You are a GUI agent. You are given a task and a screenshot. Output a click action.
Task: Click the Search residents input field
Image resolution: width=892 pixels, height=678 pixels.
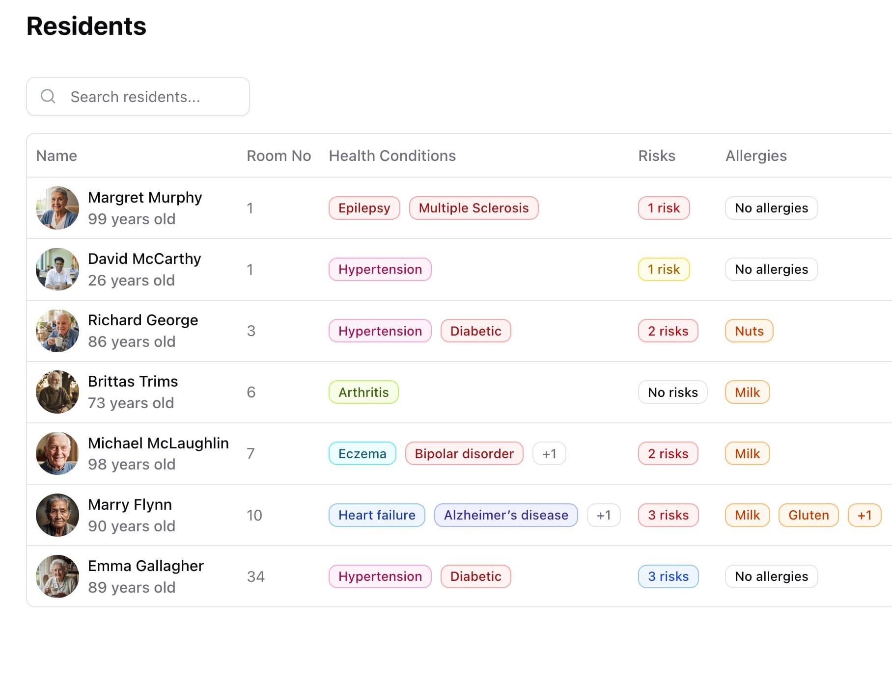pyautogui.click(x=147, y=96)
